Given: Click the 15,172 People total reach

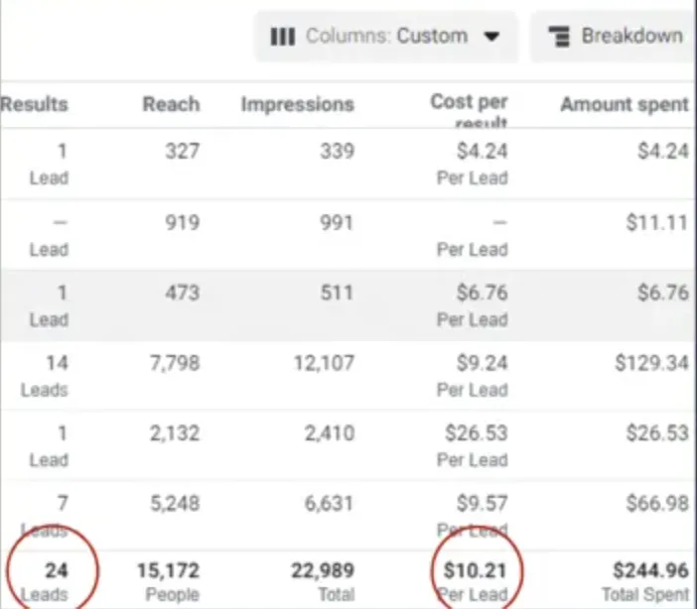Looking at the screenshot, I should [x=167, y=580].
